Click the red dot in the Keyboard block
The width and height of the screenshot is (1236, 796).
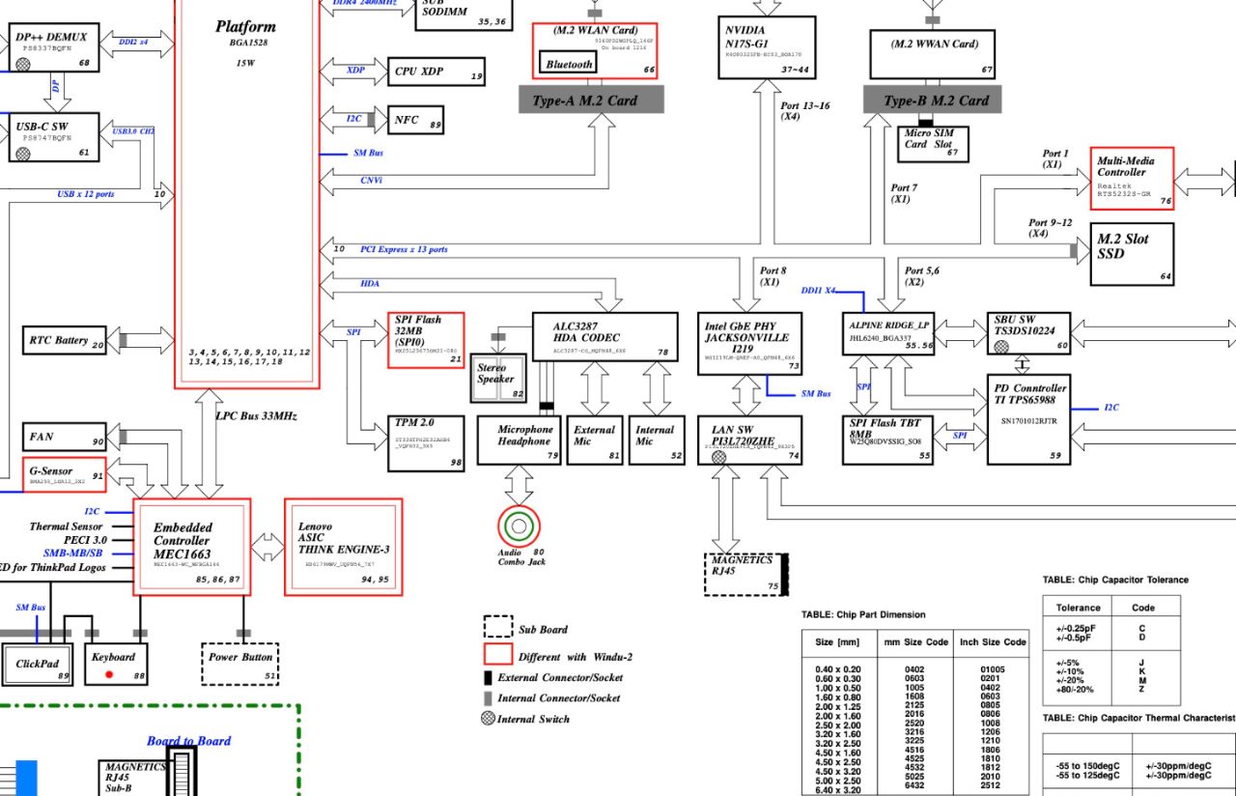(109, 673)
